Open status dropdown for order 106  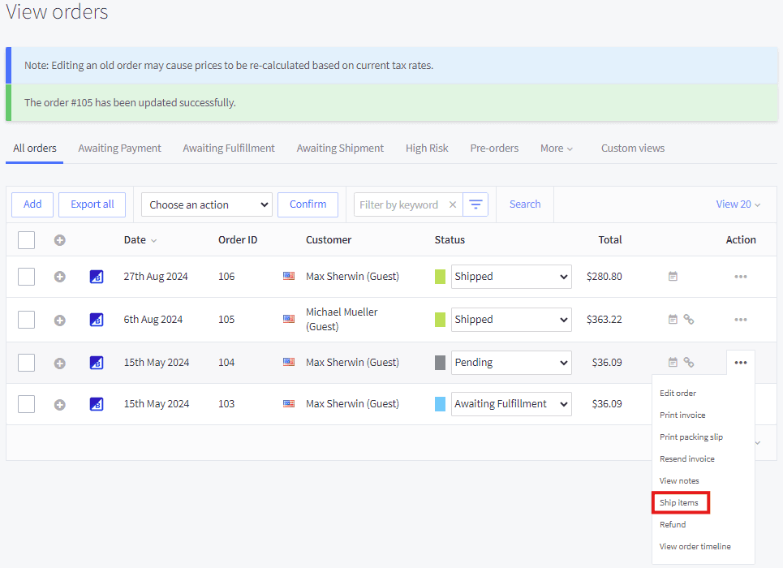point(511,277)
